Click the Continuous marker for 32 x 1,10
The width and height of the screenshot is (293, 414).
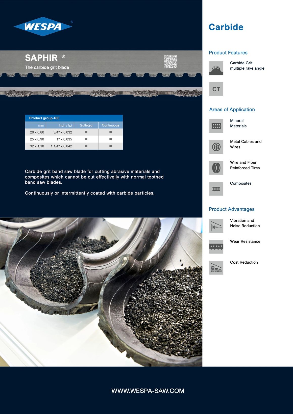(111, 146)
